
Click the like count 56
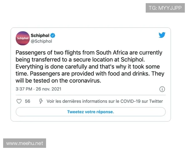coord(28,101)
